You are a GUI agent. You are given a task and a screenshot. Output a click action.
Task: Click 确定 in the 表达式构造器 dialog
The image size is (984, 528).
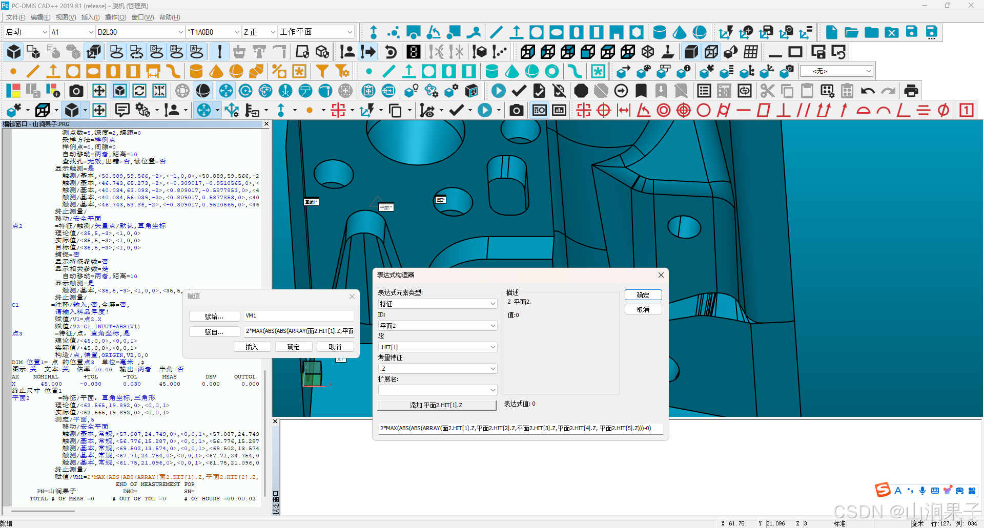tap(643, 295)
